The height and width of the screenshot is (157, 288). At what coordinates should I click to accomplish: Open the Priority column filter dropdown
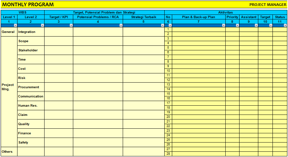[237, 25]
